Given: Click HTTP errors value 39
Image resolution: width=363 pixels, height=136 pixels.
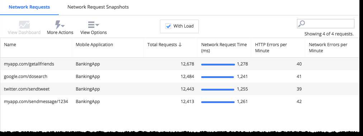Looking at the screenshot, I should pos(299,89).
